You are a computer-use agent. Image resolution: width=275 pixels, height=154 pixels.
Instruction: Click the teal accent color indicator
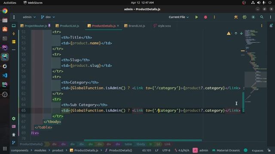[246, 150]
